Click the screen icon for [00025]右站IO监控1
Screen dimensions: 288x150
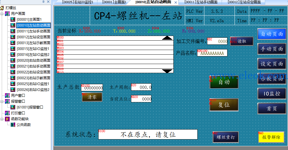(13, 84)
